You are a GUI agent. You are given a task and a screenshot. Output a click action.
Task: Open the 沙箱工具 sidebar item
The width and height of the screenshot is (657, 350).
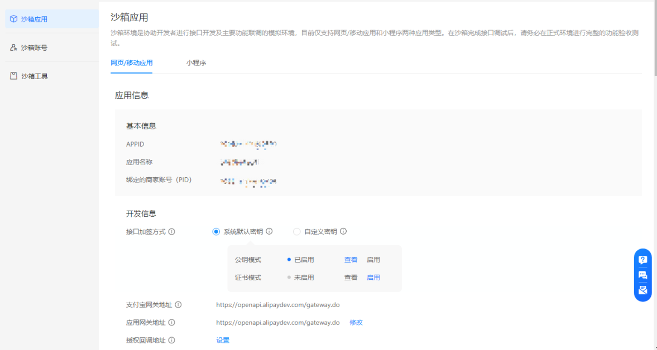[x=52, y=76]
